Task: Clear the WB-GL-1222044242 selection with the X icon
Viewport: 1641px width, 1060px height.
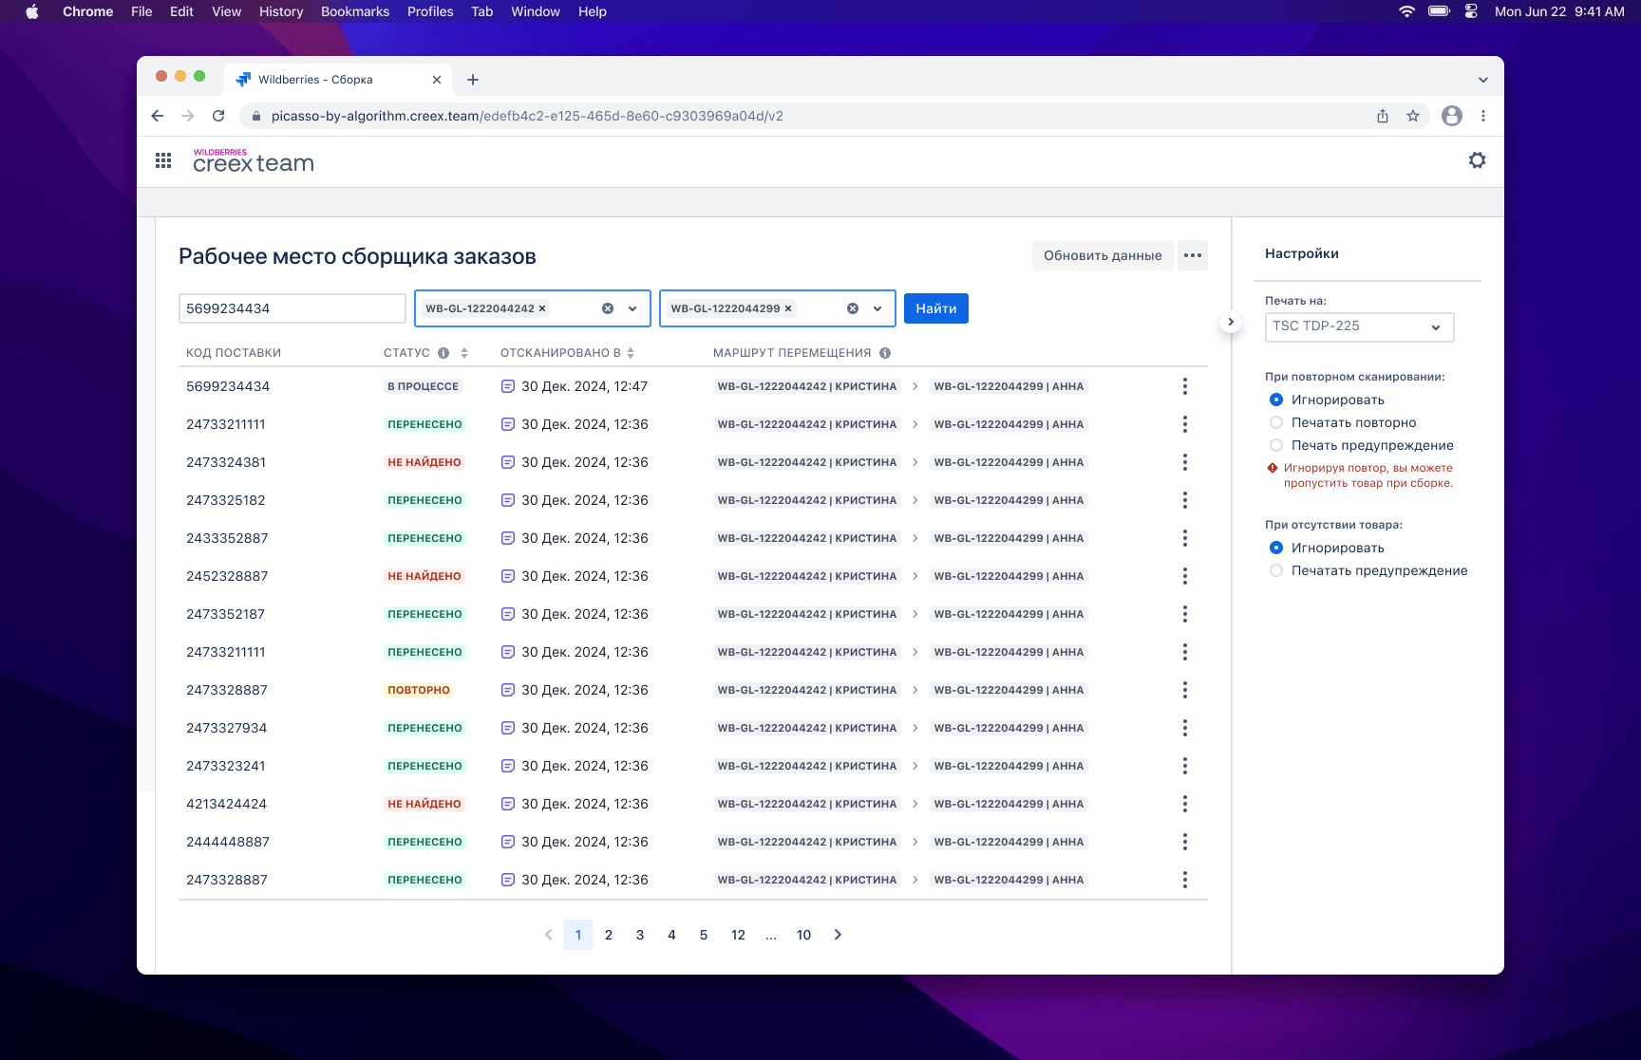Action: [x=608, y=308]
